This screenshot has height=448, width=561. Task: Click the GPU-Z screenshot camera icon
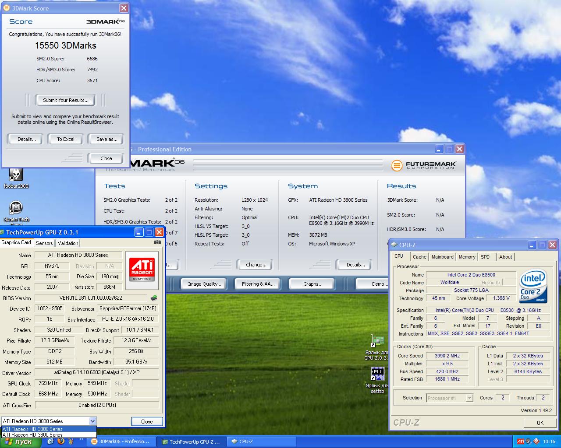pyautogui.click(x=157, y=242)
